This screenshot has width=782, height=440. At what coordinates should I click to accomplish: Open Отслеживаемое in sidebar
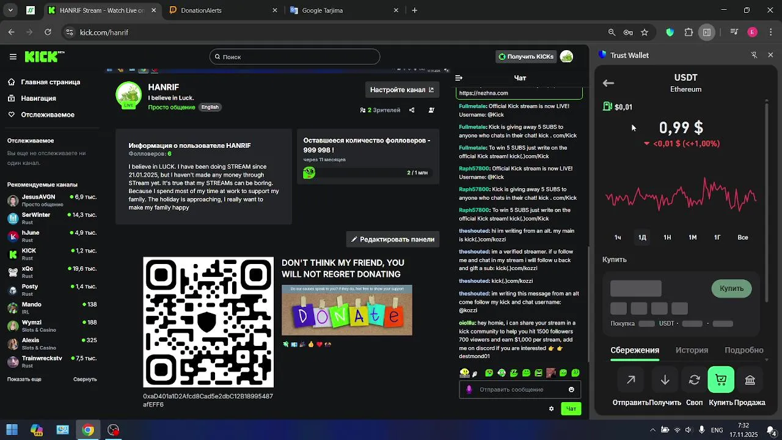42,115
